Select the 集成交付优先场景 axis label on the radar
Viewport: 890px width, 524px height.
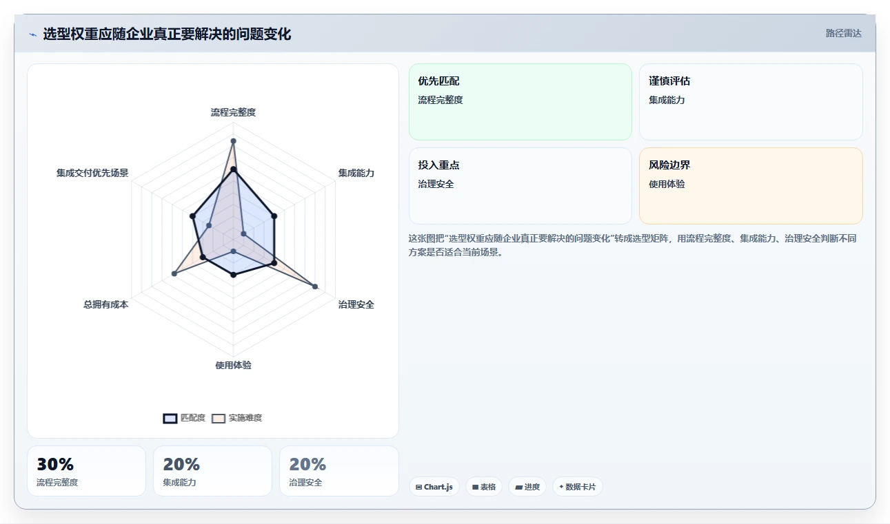click(x=92, y=173)
